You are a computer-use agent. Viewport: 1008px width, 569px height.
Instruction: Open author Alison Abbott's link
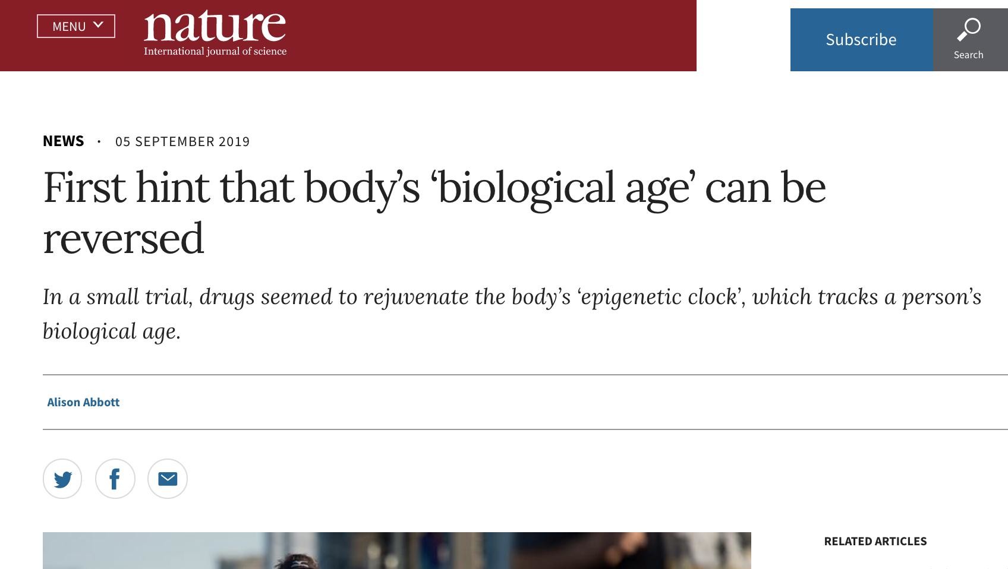83,402
